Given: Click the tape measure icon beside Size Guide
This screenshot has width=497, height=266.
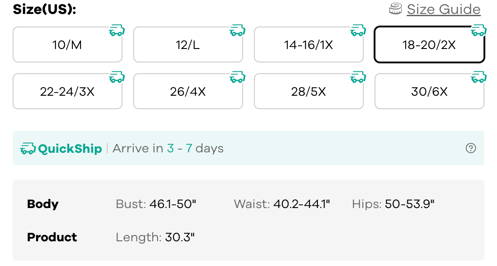Looking at the screenshot, I should coord(395,9).
